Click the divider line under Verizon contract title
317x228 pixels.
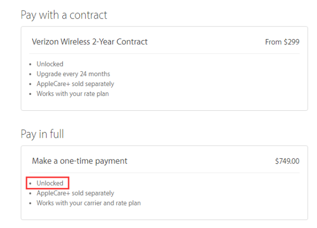tap(164, 53)
